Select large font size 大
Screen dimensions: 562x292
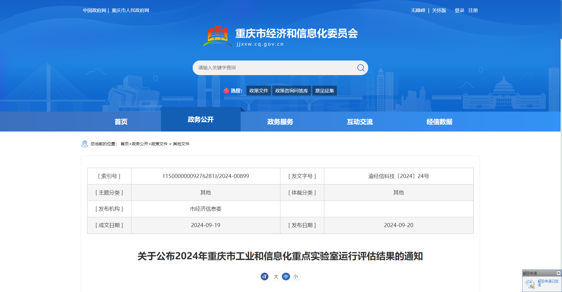[276, 277]
